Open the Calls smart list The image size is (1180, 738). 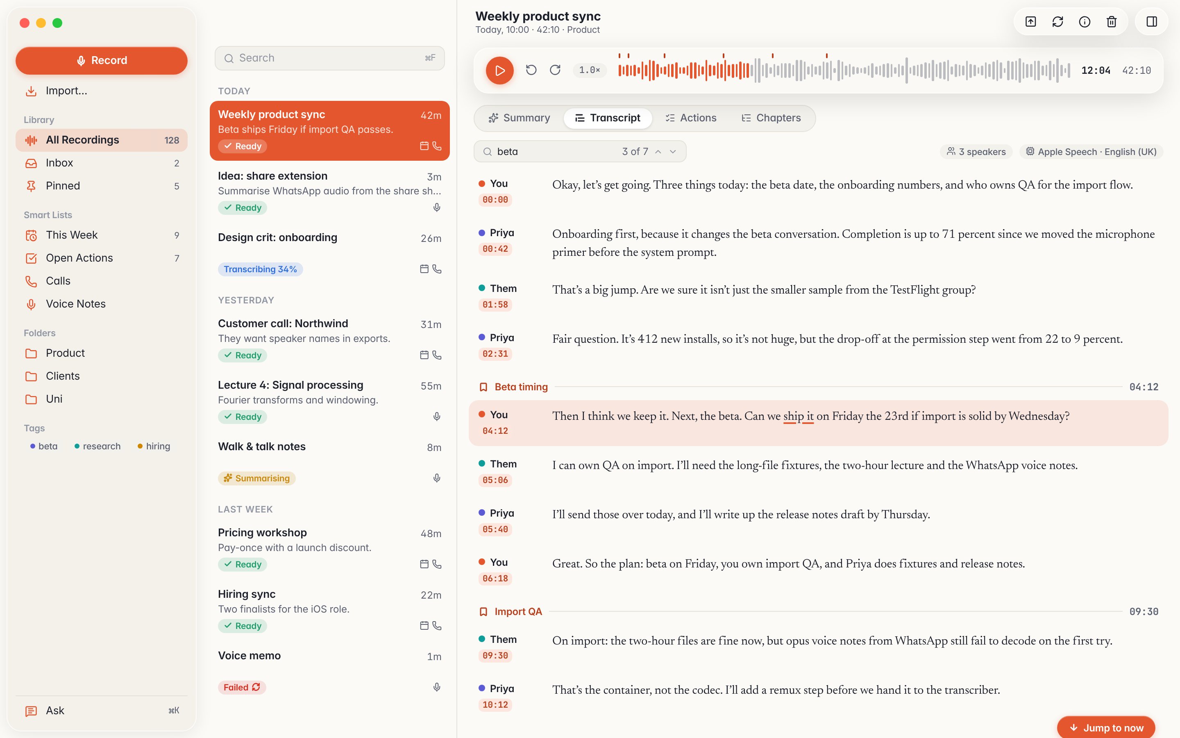[x=102, y=281]
